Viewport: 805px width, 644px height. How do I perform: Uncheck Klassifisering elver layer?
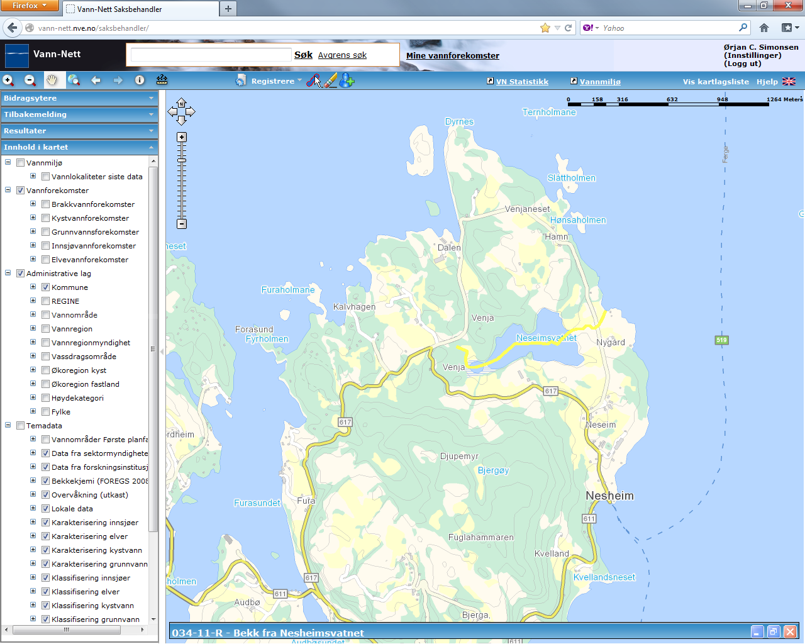45,591
